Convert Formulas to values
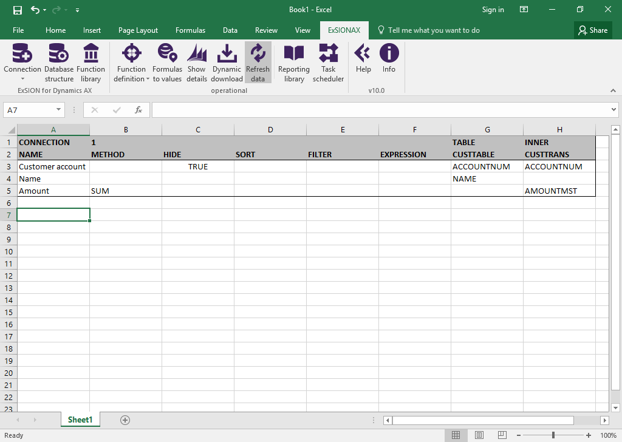Viewport: 622px width, 442px height. tap(167, 63)
